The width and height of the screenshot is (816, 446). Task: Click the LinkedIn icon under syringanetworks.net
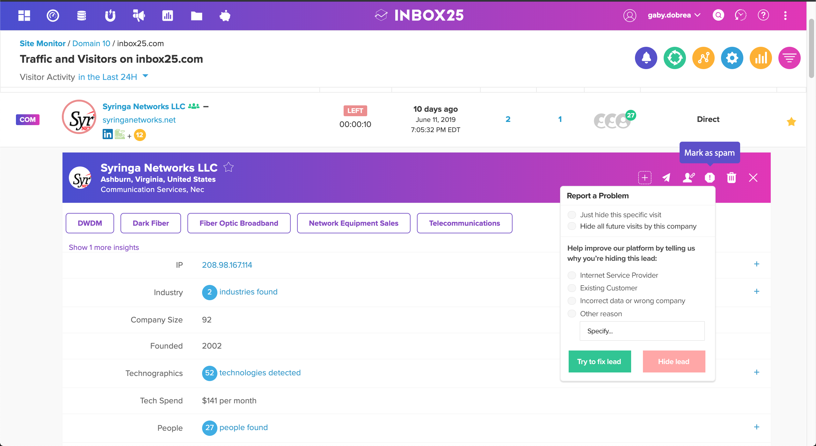pos(108,134)
